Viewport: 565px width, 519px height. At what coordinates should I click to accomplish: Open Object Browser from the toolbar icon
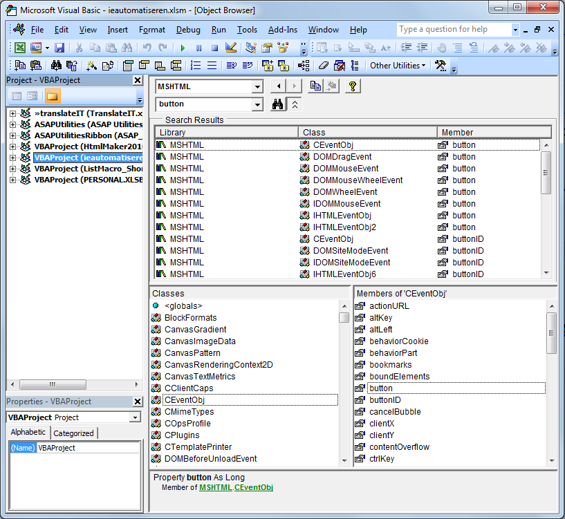coord(283,48)
